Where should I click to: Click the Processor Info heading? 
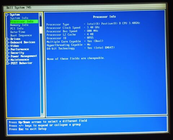(105, 17)
